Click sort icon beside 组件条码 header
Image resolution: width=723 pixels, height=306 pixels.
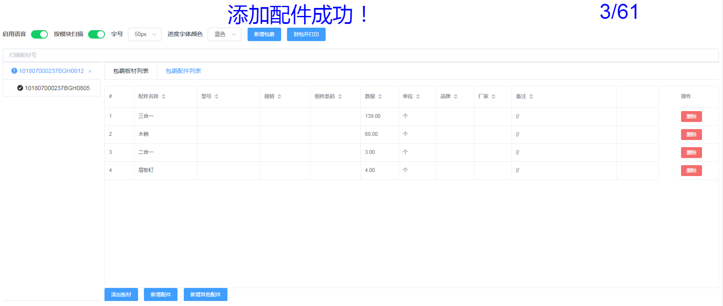pos(340,96)
